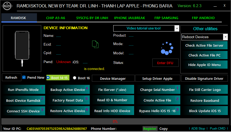Click the Other utilities heading
Viewport: 231px width, 132px height.
point(205,29)
